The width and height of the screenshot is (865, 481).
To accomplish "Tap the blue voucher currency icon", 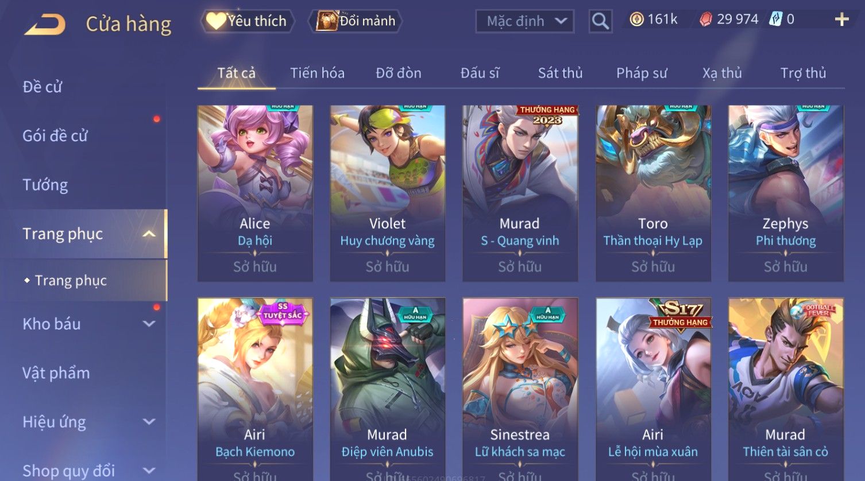I will tap(776, 20).
